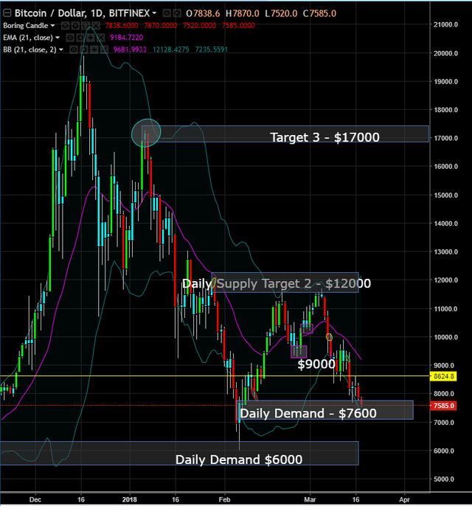This screenshot has width=472, height=506.
Task: Select the Daily Supply Target 2 - $12000 label
Action: [x=277, y=283]
